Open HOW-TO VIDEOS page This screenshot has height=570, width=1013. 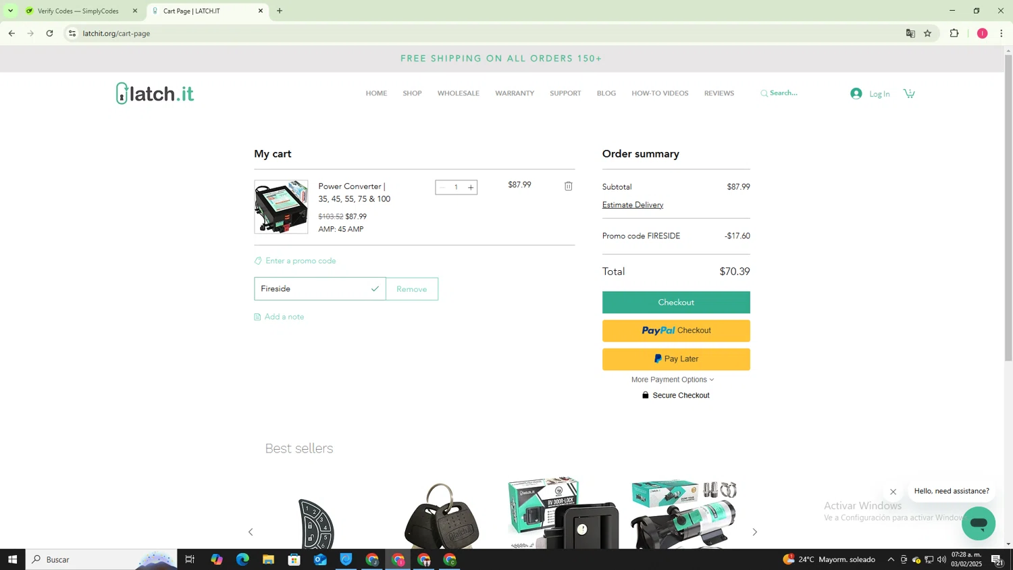[x=660, y=93]
